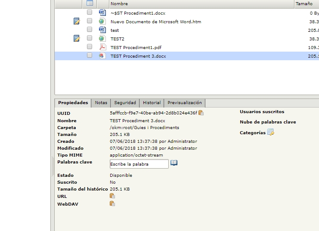Click the list-view icon in the table header
The height and width of the screenshot is (231, 319).
90,3
